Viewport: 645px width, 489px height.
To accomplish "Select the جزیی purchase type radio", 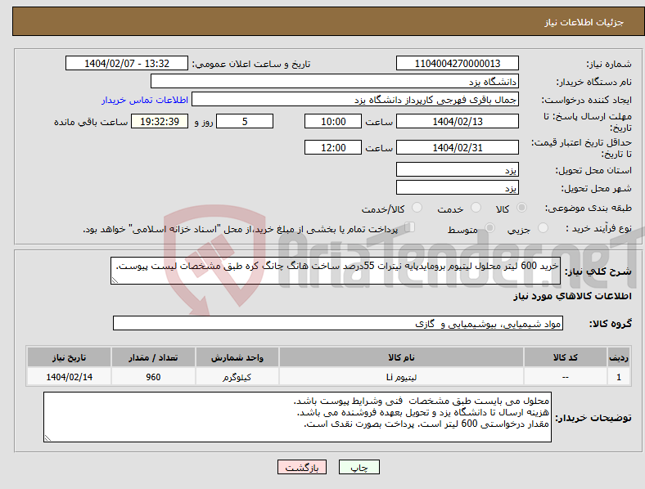I will click(543, 227).
